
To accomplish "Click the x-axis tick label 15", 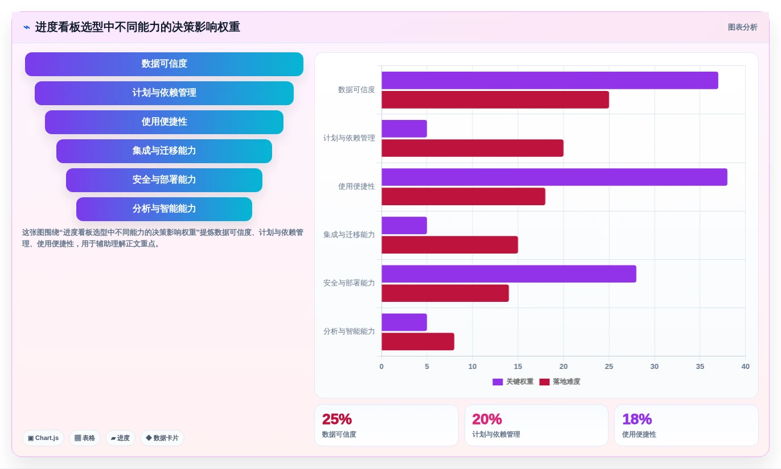I will [x=518, y=367].
